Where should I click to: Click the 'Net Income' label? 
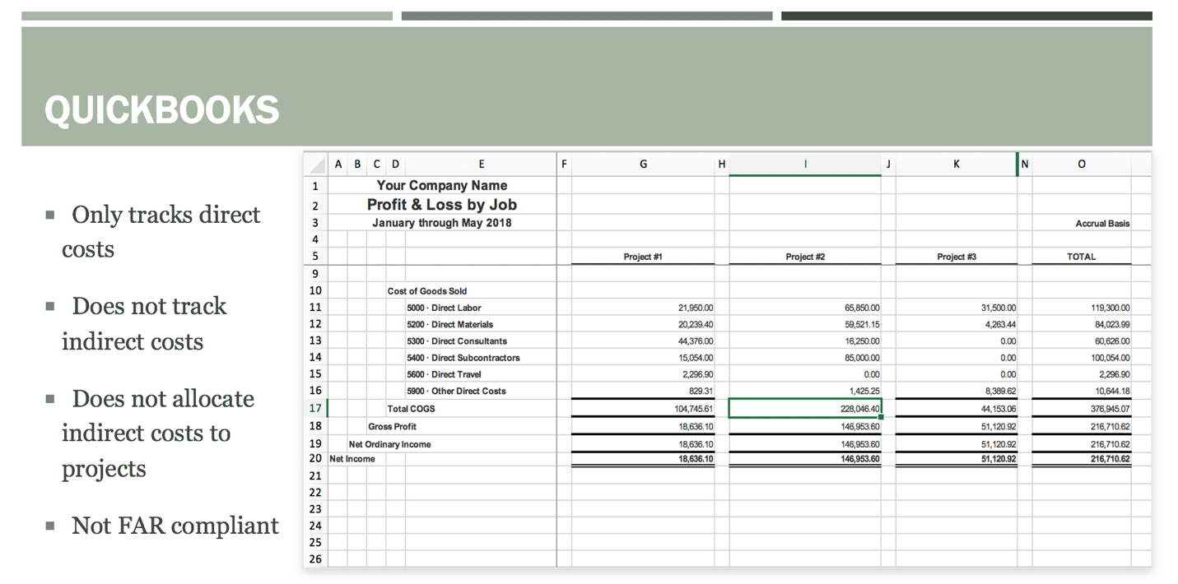352,459
